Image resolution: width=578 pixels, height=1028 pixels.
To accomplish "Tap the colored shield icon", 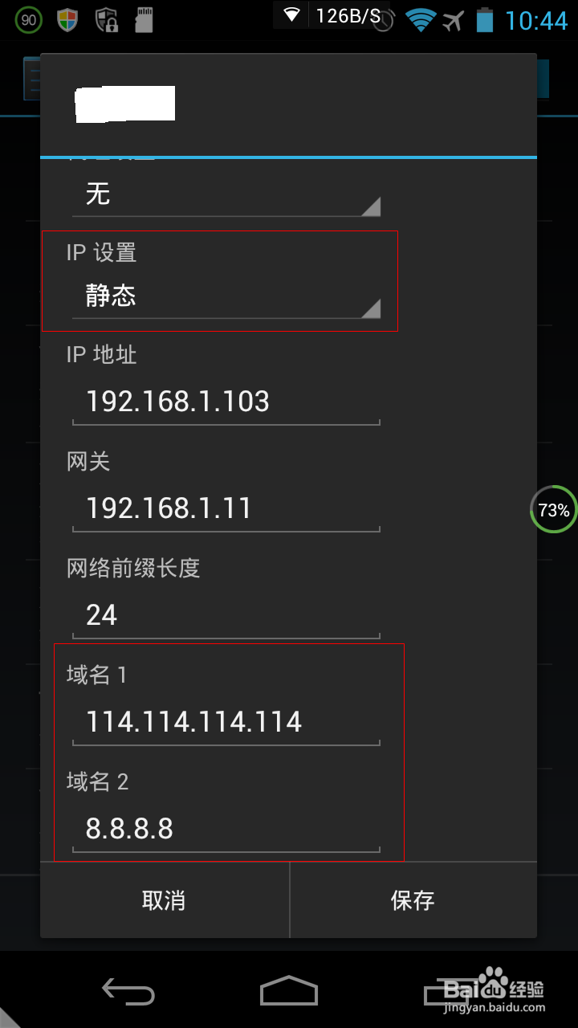I will [x=67, y=20].
